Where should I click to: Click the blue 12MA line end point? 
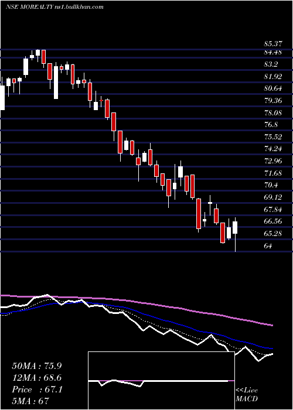pos(272,348)
